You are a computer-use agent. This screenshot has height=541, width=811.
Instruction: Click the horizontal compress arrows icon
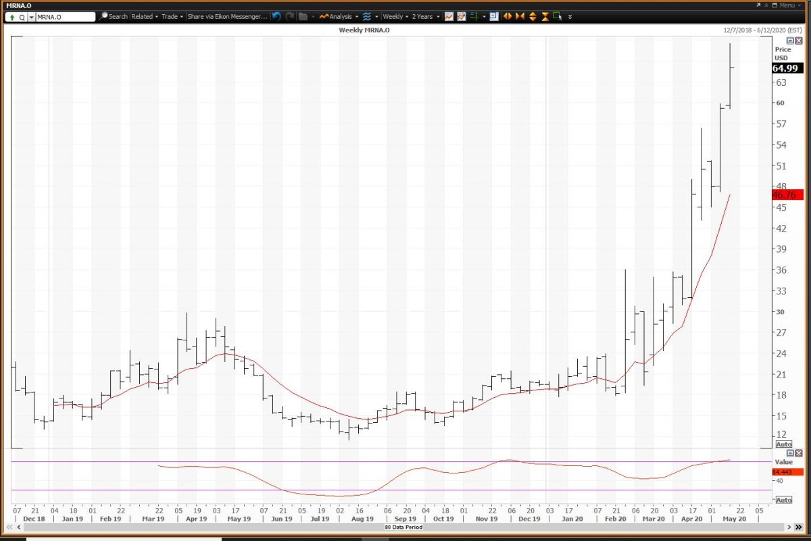click(x=520, y=16)
